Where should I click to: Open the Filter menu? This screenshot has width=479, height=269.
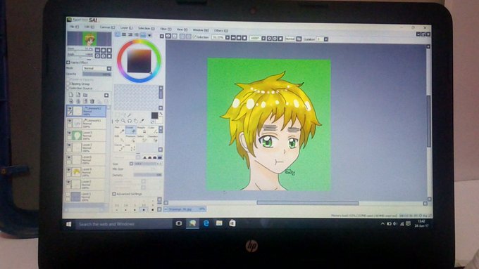tap(166, 29)
